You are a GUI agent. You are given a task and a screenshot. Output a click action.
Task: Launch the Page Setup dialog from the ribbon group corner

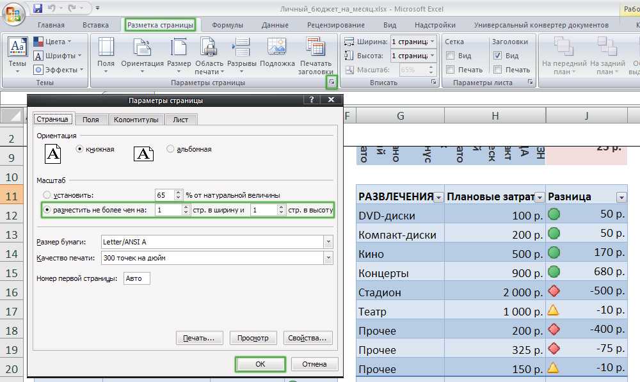pos(332,83)
